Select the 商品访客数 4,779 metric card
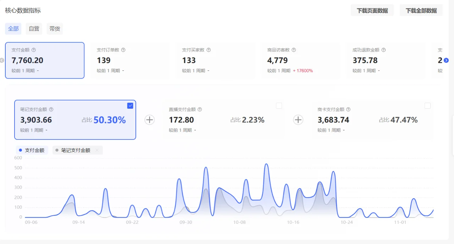Image resolution: width=454 pixels, height=244 pixels. [300, 60]
